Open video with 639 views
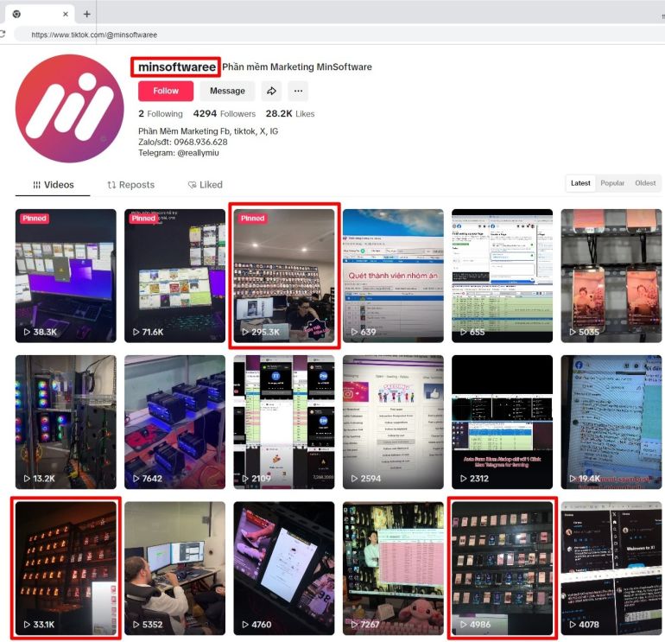665x642 pixels. coord(393,276)
